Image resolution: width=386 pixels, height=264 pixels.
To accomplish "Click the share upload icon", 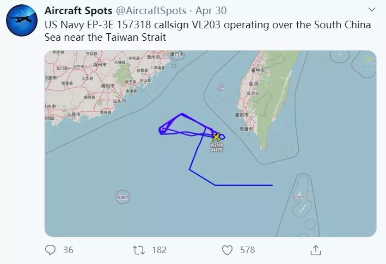I will click(x=315, y=250).
